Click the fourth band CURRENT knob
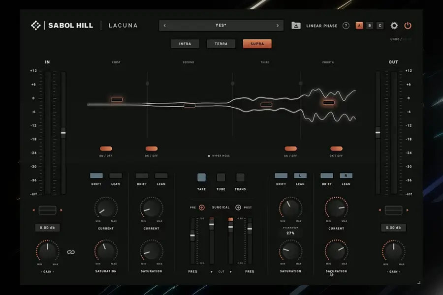Image resolution: width=443 pixels, height=295 pixels. click(x=336, y=208)
